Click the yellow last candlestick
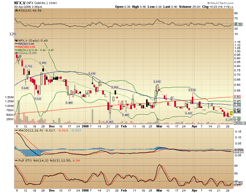 pyautogui.click(x=231, y=113)
